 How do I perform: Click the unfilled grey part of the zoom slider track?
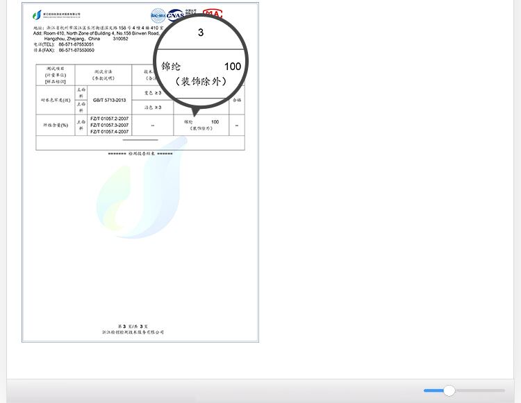pyautogui.click(x=480, y=391)
